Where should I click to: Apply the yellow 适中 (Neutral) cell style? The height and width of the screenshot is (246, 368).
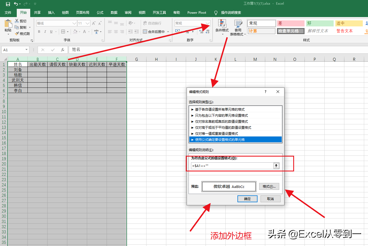349,23
